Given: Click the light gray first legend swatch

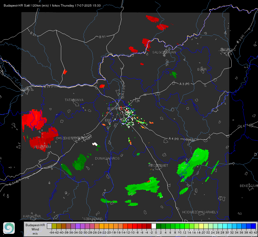Looking at the screenshot, I should [x=49, y=226].
